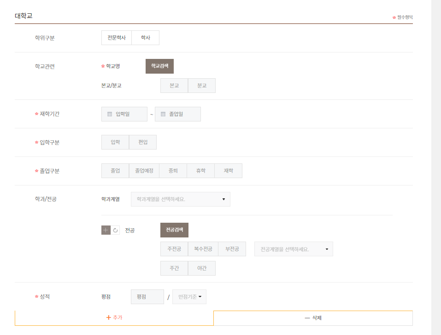Image resolution: width=441 pixels, height=335 pixels.
Task: Select 졸업 graduation status
Action: [x=115, y=171]
